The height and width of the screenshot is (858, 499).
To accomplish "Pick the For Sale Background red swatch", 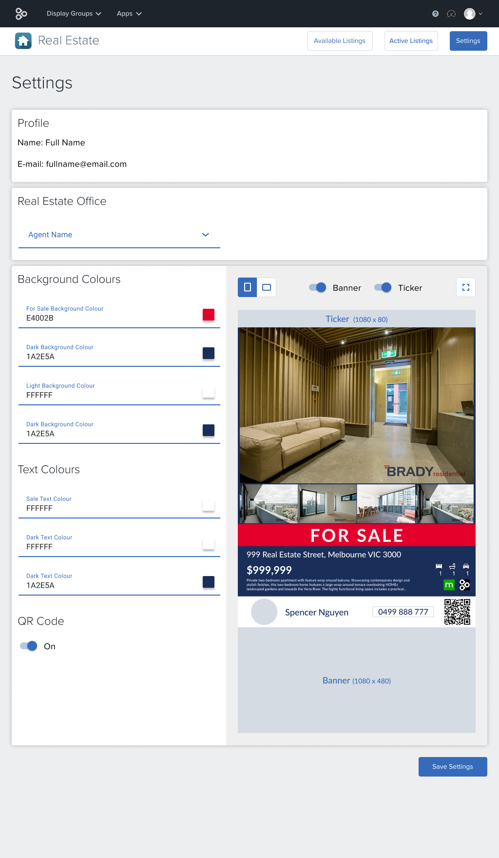I will pos(209,315).
